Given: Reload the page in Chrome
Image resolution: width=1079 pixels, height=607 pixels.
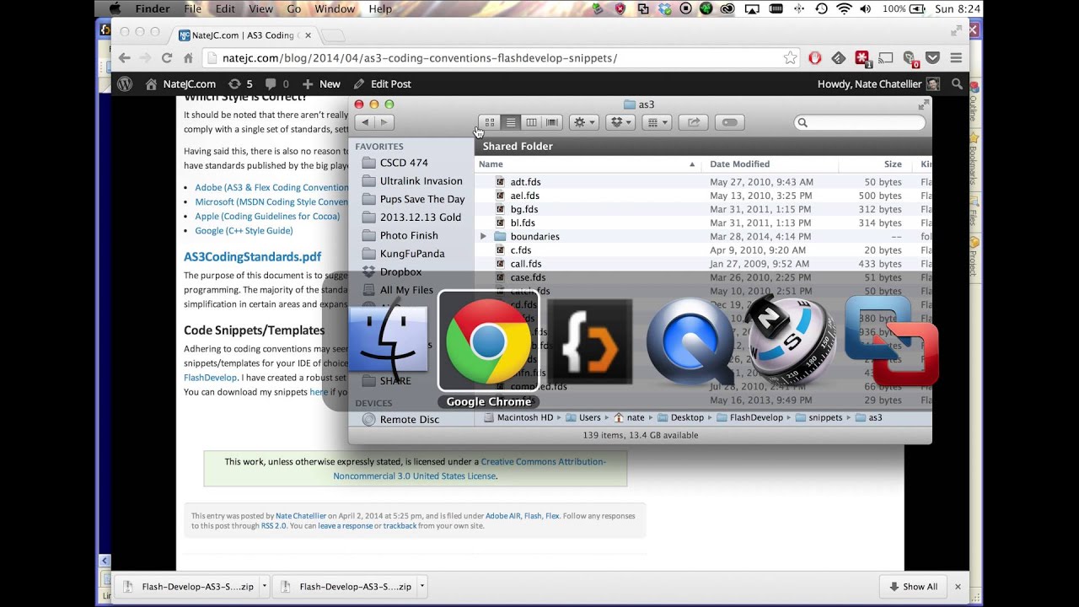Looking at the screenshot, I should coord(167,58).
